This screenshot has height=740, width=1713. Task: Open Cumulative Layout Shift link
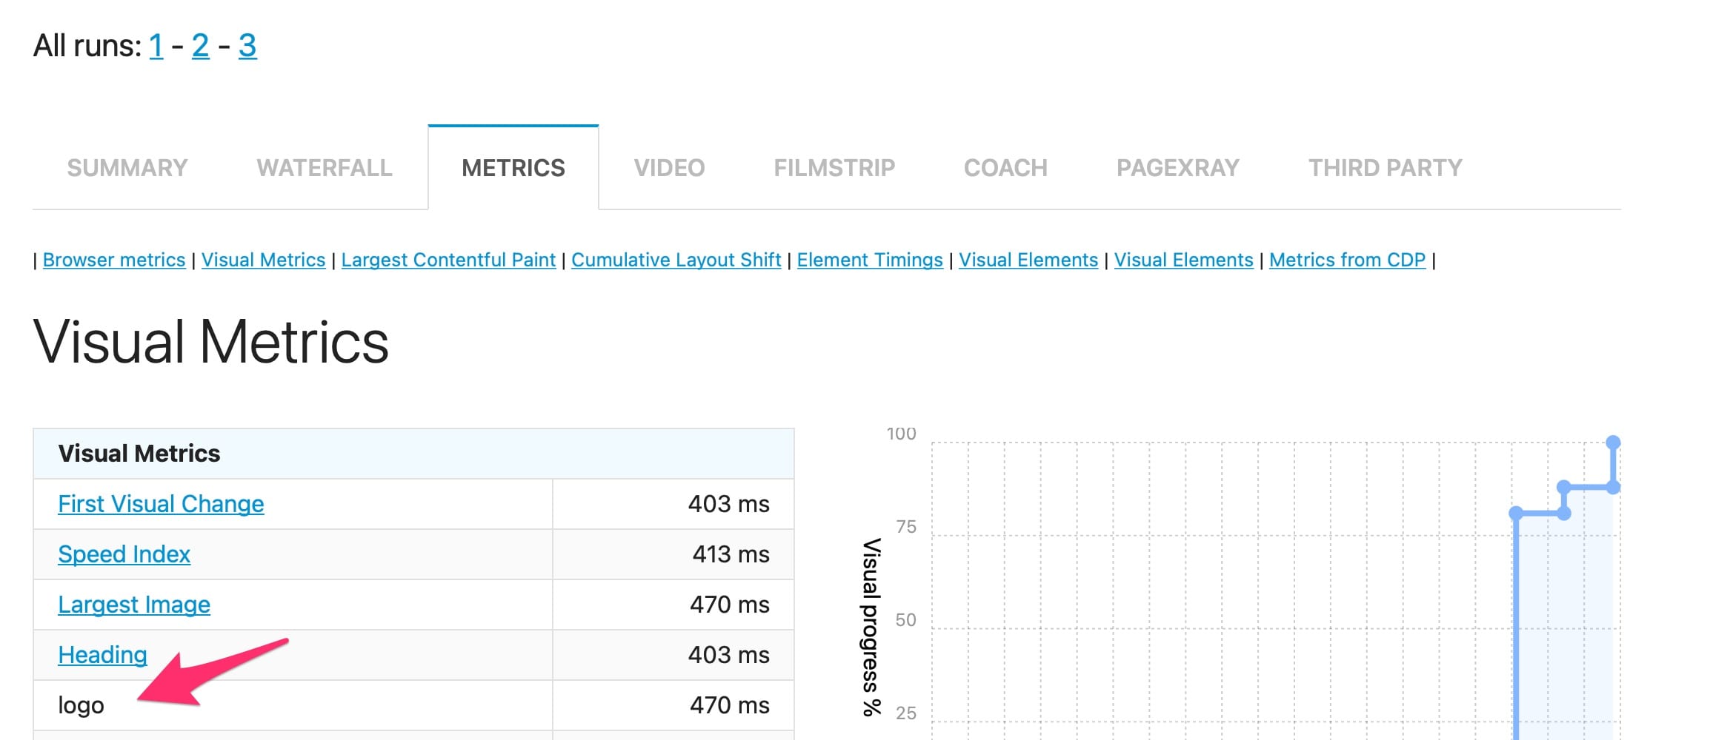676,260
